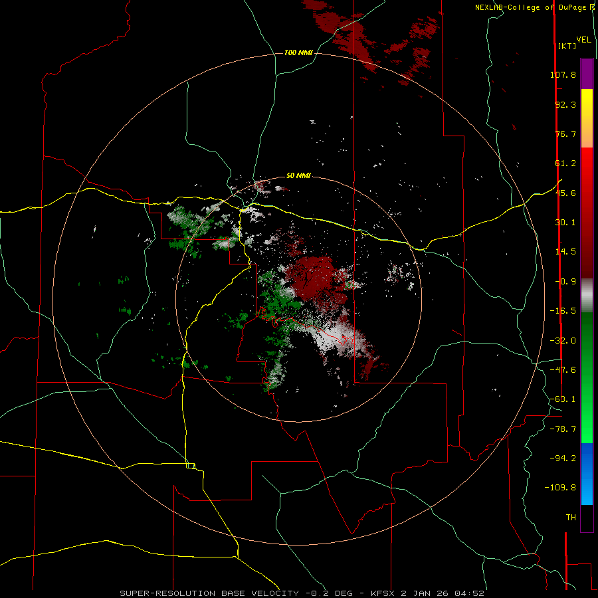Image resolution: width=598 pixels, height=598 pixels.
Task: Click the VEL legend title
Action: coord(583,40)
